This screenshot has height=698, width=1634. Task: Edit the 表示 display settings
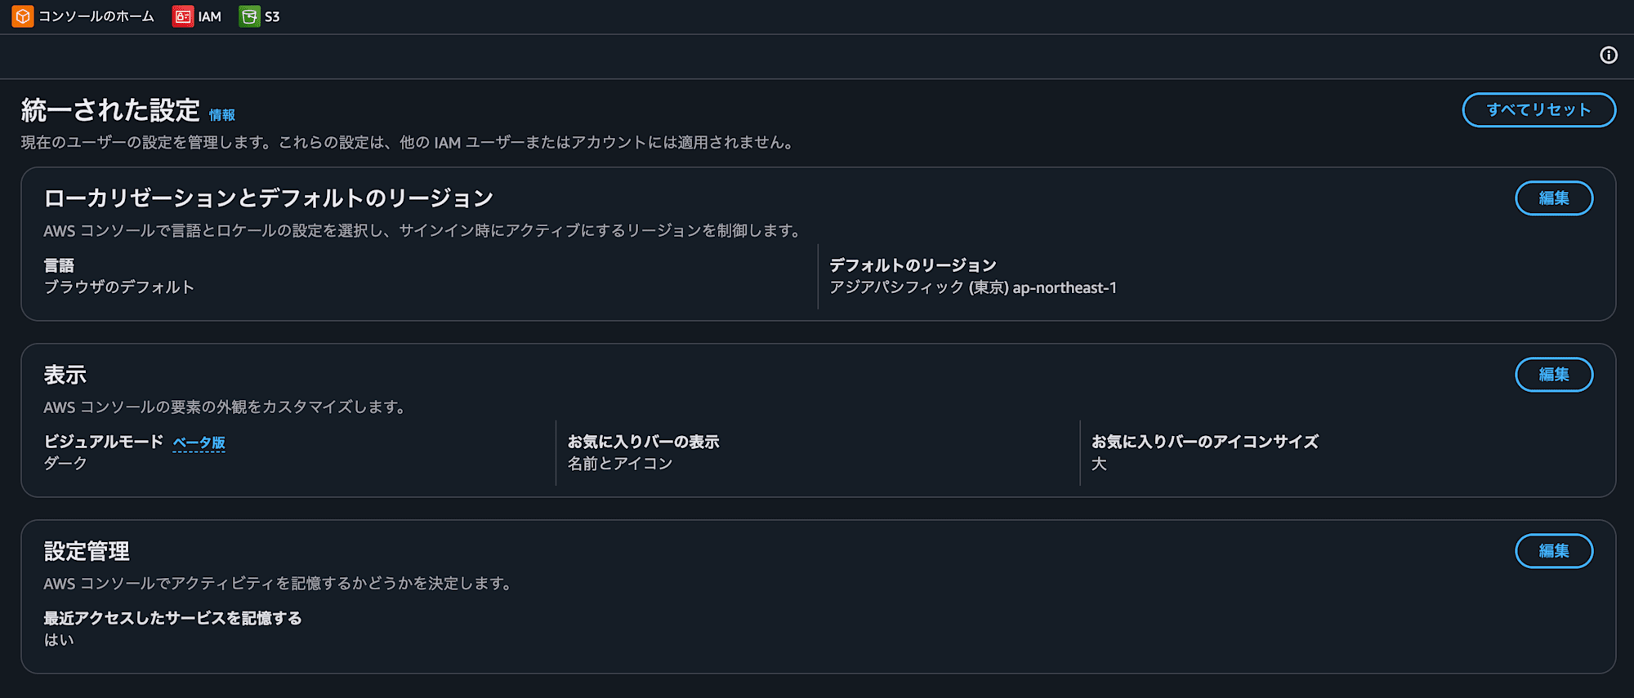1554,375
